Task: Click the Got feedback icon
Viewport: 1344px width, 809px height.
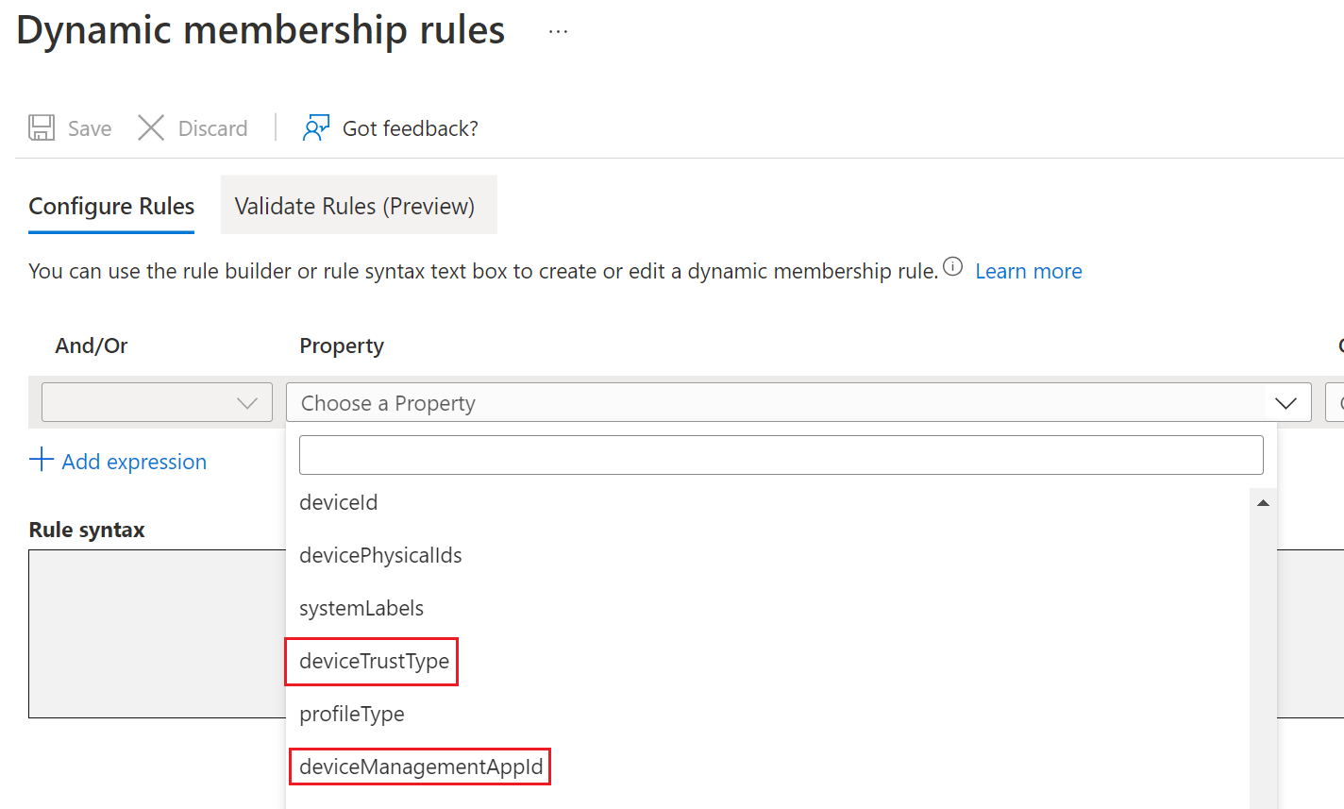Action: (x=315, y=126)
